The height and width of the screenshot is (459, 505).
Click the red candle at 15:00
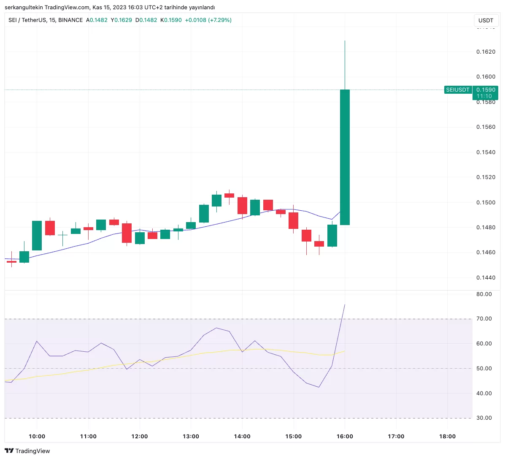click(293, 220)
